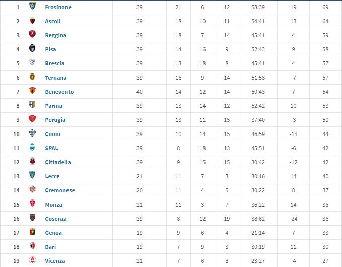Image resolution: width=342 pixels, height=267 pixels.
Task: Select the Reggina team badge
Action: click(x=33, y=35)
